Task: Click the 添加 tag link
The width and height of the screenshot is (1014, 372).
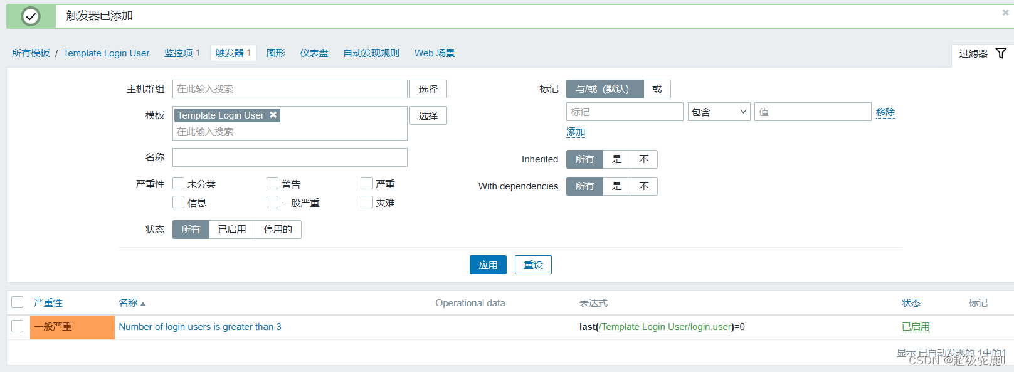Action: pyautogui.click(x=576, y=132)
